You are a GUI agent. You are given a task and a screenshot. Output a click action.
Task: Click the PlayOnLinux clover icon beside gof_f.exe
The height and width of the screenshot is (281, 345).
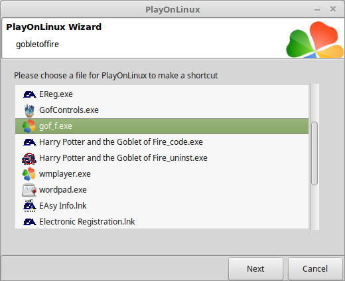[29, 126]
